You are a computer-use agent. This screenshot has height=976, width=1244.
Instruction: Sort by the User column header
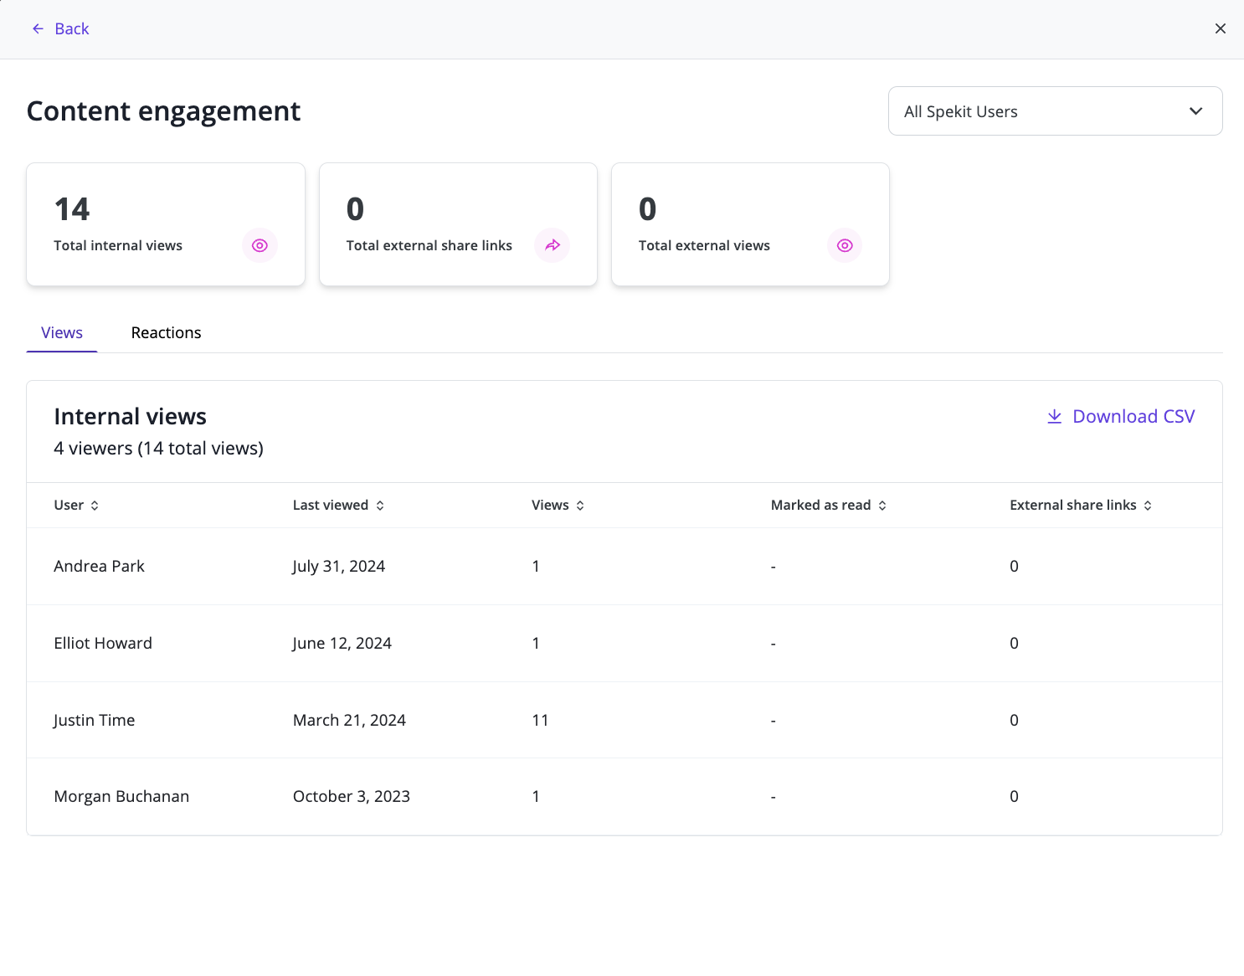[76, 506]
